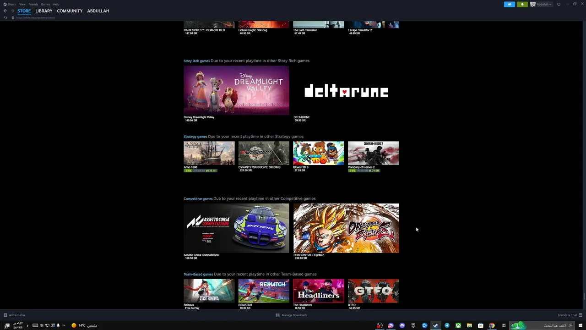The image size is (586, 330).
Task: Open the Strategy games link
Action: [195, 137]
